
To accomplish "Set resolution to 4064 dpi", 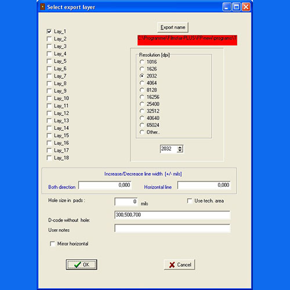I will [x=142, y=83].
